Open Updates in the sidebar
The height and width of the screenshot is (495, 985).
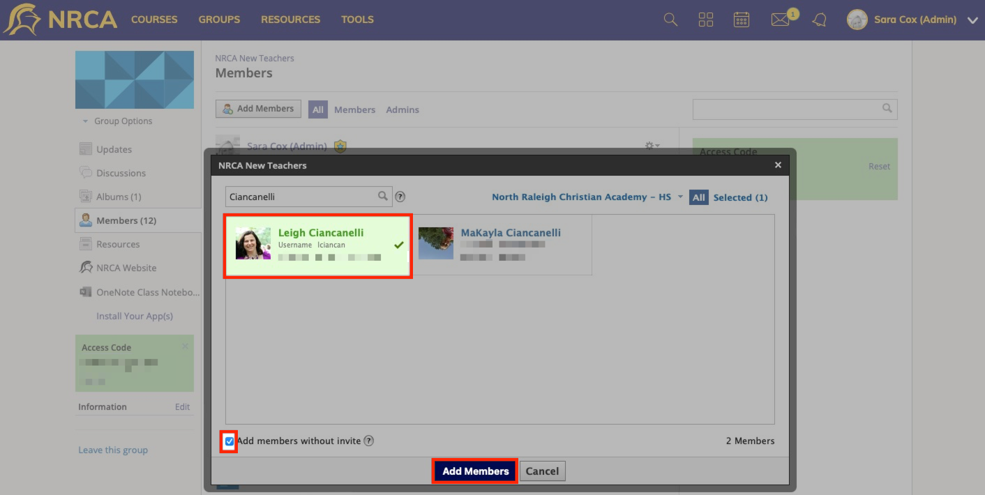pos(114,149)
